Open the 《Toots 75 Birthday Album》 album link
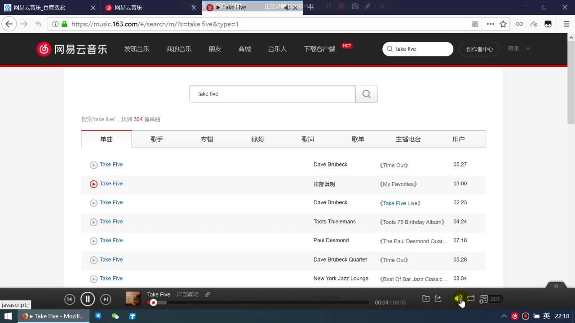This screenshot has height=323, width=575. (412, 222)
